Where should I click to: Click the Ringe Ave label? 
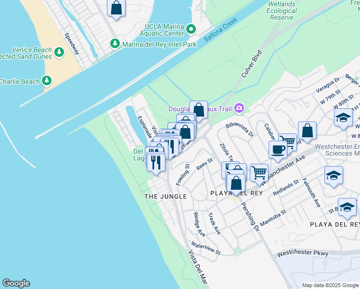199,224
